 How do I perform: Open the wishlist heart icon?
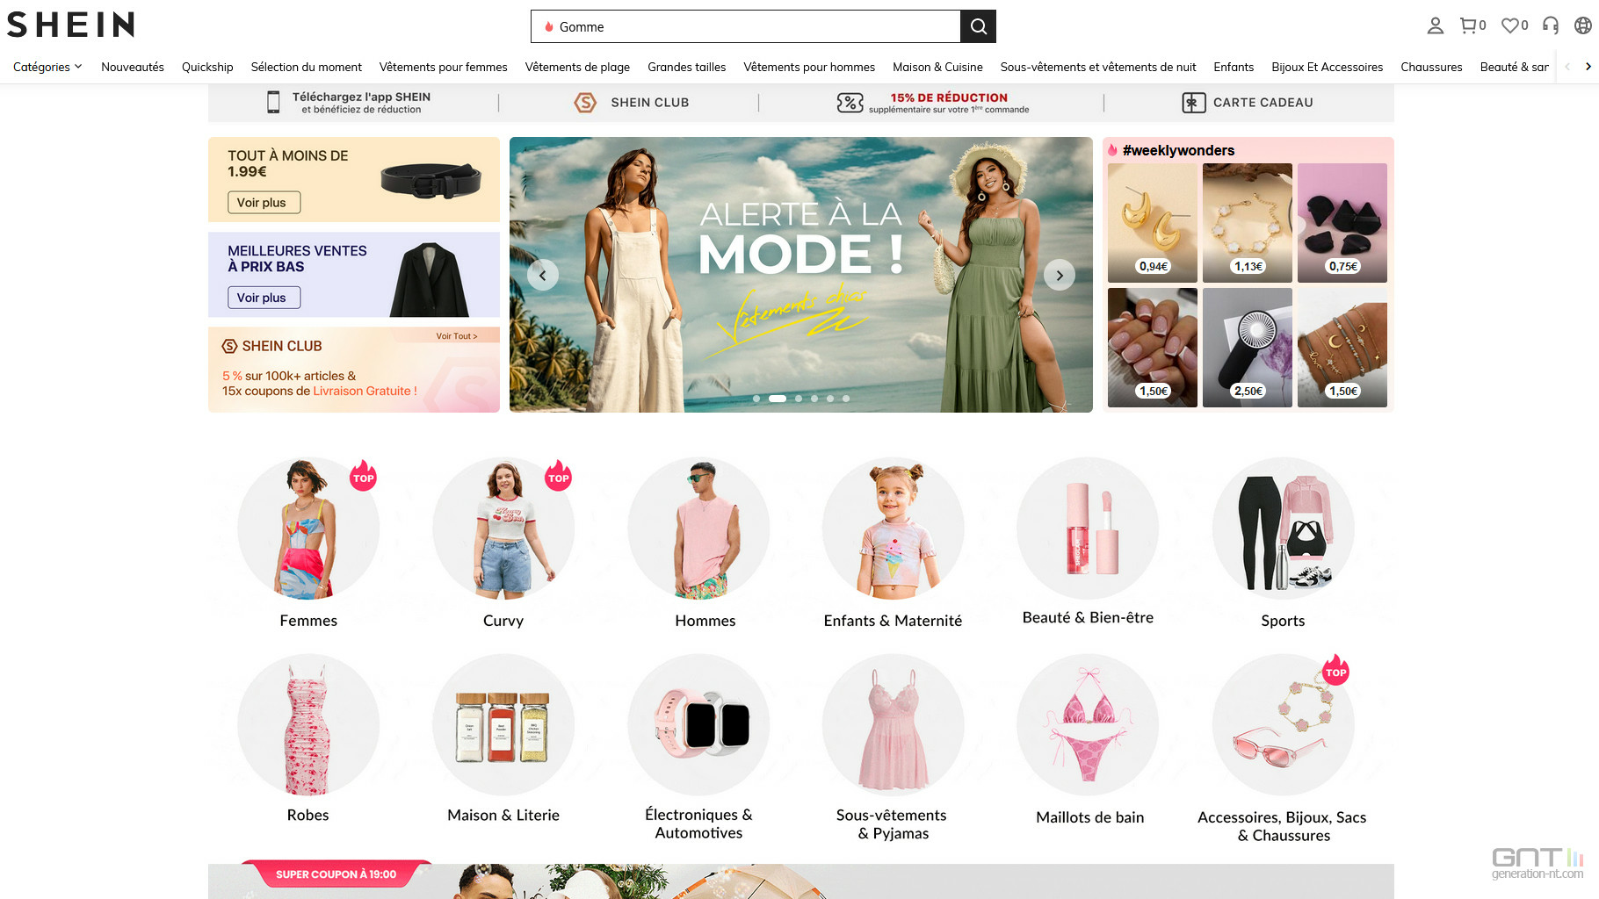click(x=1509, y=25)
